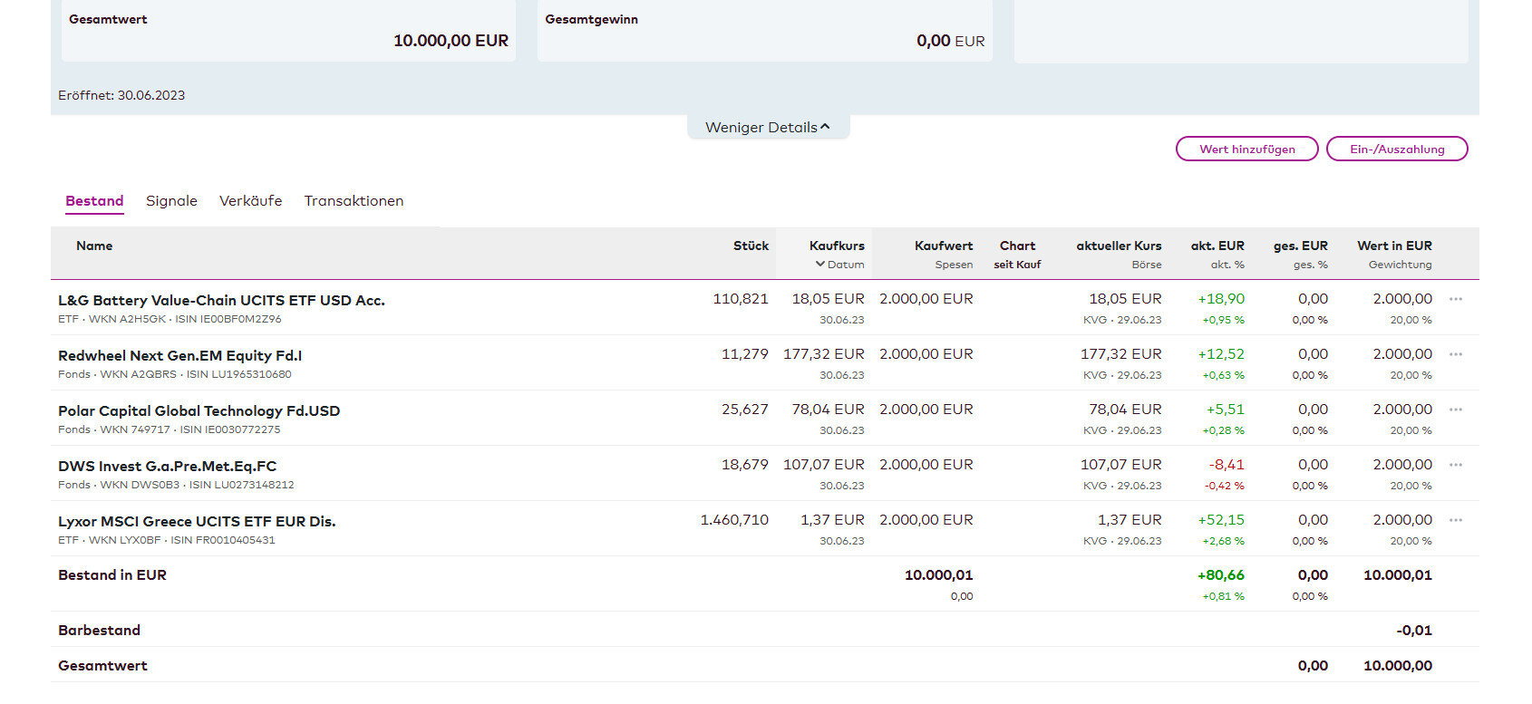Open three-dot menu for Lyxor MSCI Greece row
This screenshot has height=704, width=1532.
click(1456, 520)
